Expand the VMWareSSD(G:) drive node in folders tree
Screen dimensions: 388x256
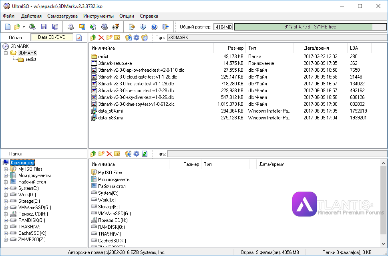(x=6, y=208)
